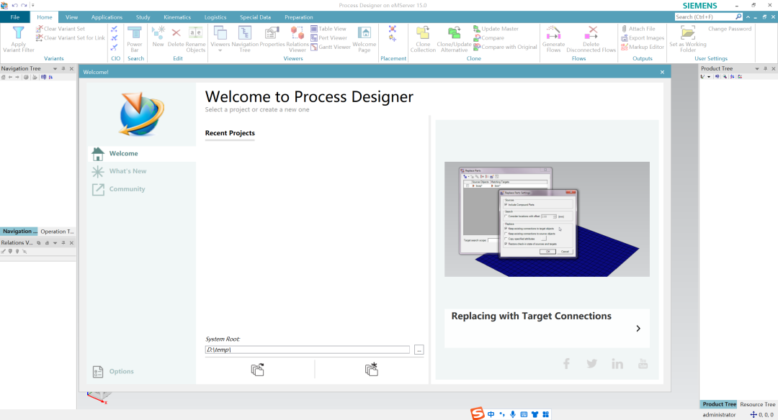The image size is (778, 420).
Task: Click the Generate Flows icon
Action: [x=553, y=32]
